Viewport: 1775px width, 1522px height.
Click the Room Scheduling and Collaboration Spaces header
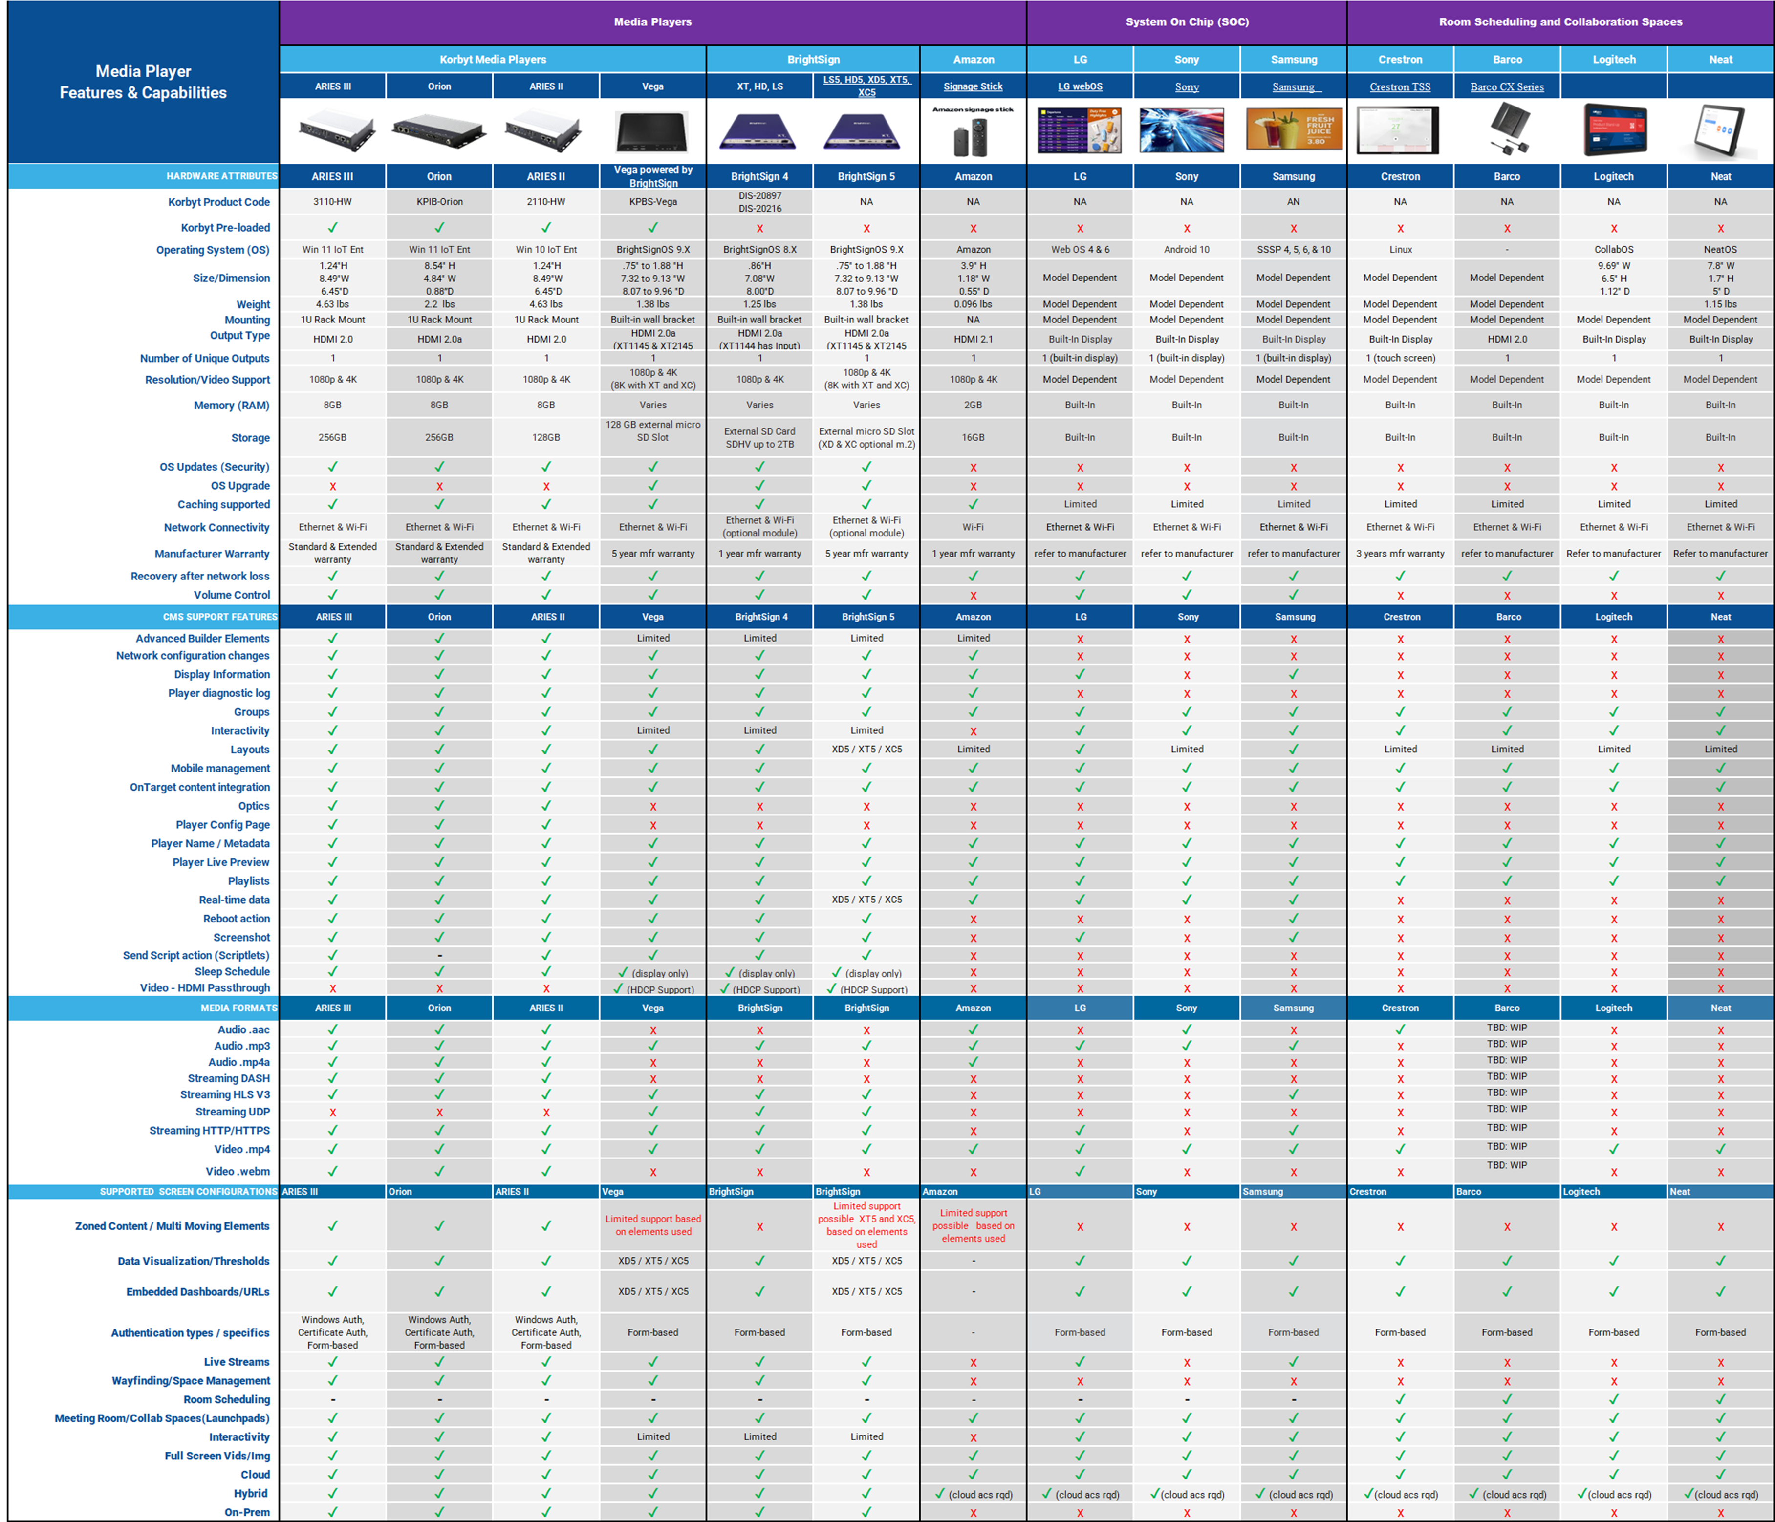coord(1560,22)
